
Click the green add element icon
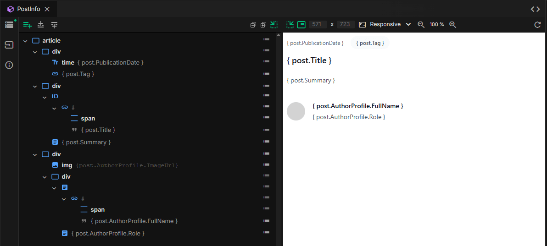(x=28, y=25)
